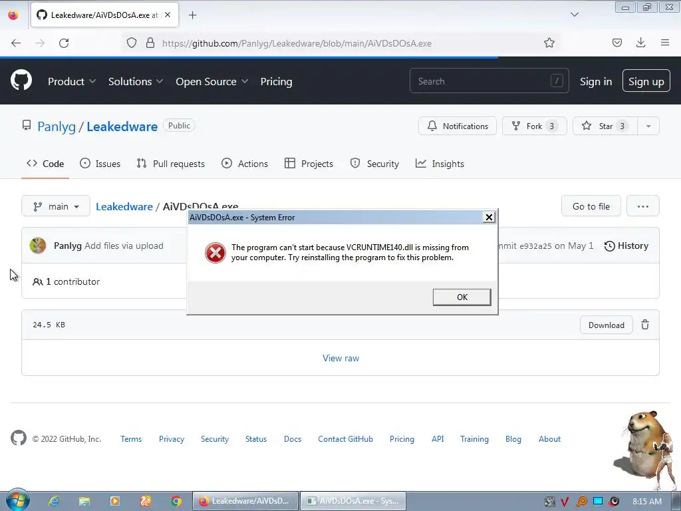Click the Sign in link
This screenshot has height=511, width=681.
pos(595,81)
